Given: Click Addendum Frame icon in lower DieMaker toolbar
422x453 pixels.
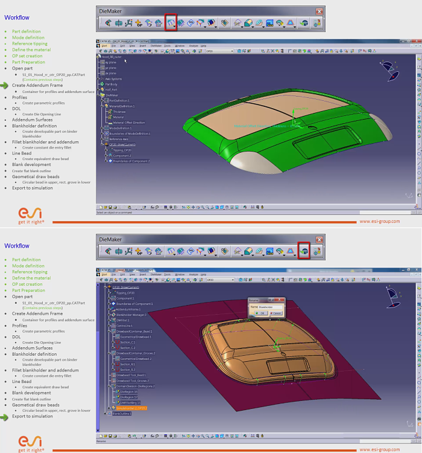Looking at the screenshot, I should pos(171,251).
